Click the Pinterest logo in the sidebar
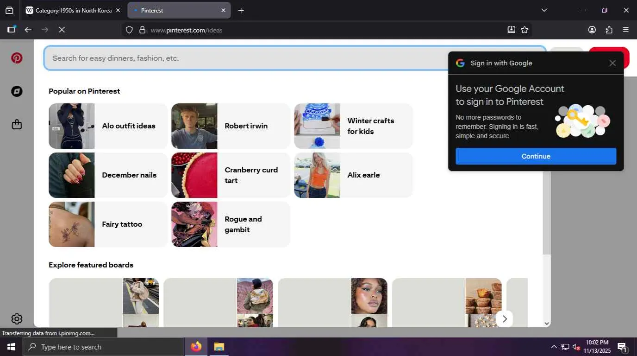This screenshot has width=637, height=356. tap(17, 58)
